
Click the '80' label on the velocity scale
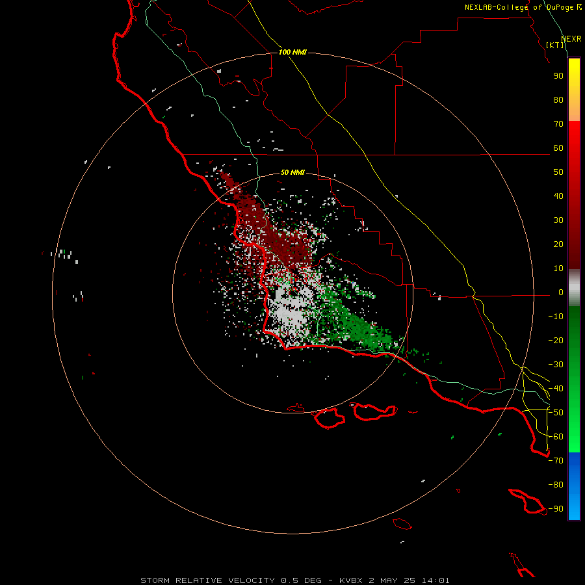tap(558, 100)
